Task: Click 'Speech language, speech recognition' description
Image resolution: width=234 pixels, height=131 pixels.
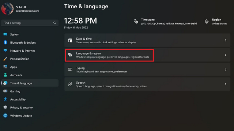Action: [111, 86]
